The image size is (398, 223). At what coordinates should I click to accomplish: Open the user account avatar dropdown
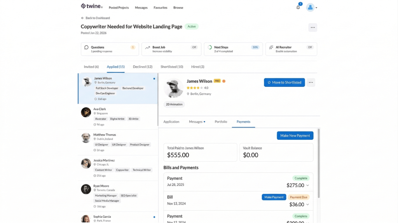pos(311,7)
